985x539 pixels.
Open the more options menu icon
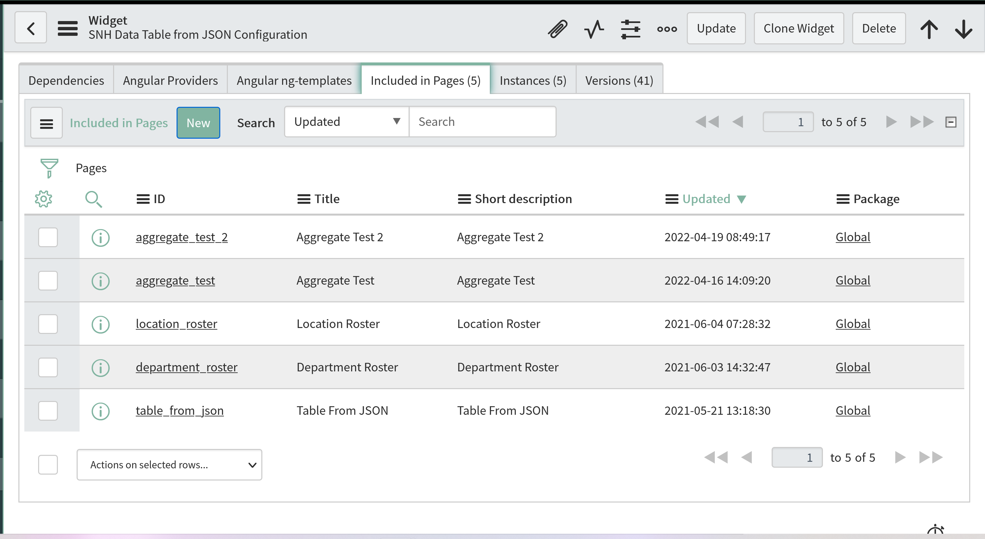[x=666, y=28]
